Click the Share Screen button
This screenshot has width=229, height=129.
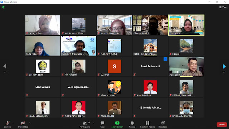coord(117,124)
